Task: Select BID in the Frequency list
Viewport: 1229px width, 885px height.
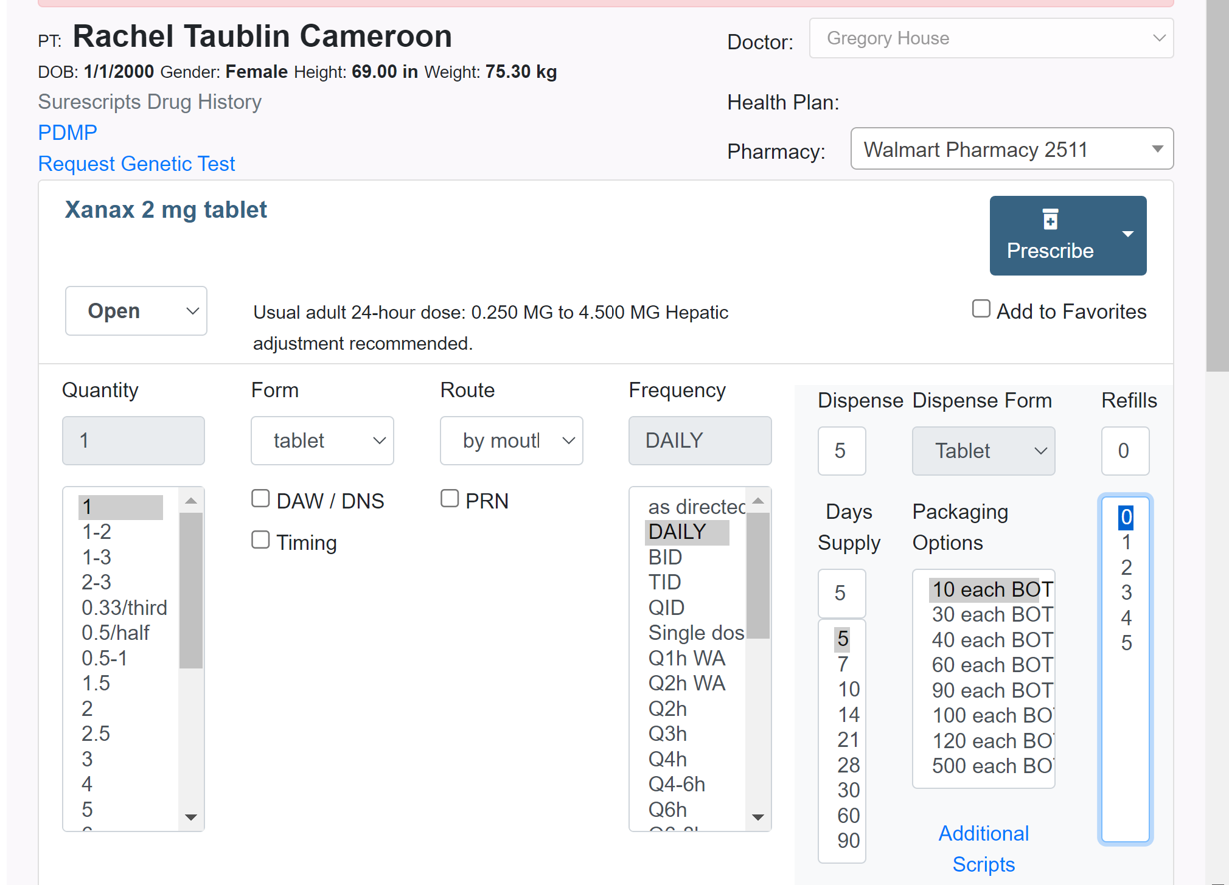Action: 665,557
